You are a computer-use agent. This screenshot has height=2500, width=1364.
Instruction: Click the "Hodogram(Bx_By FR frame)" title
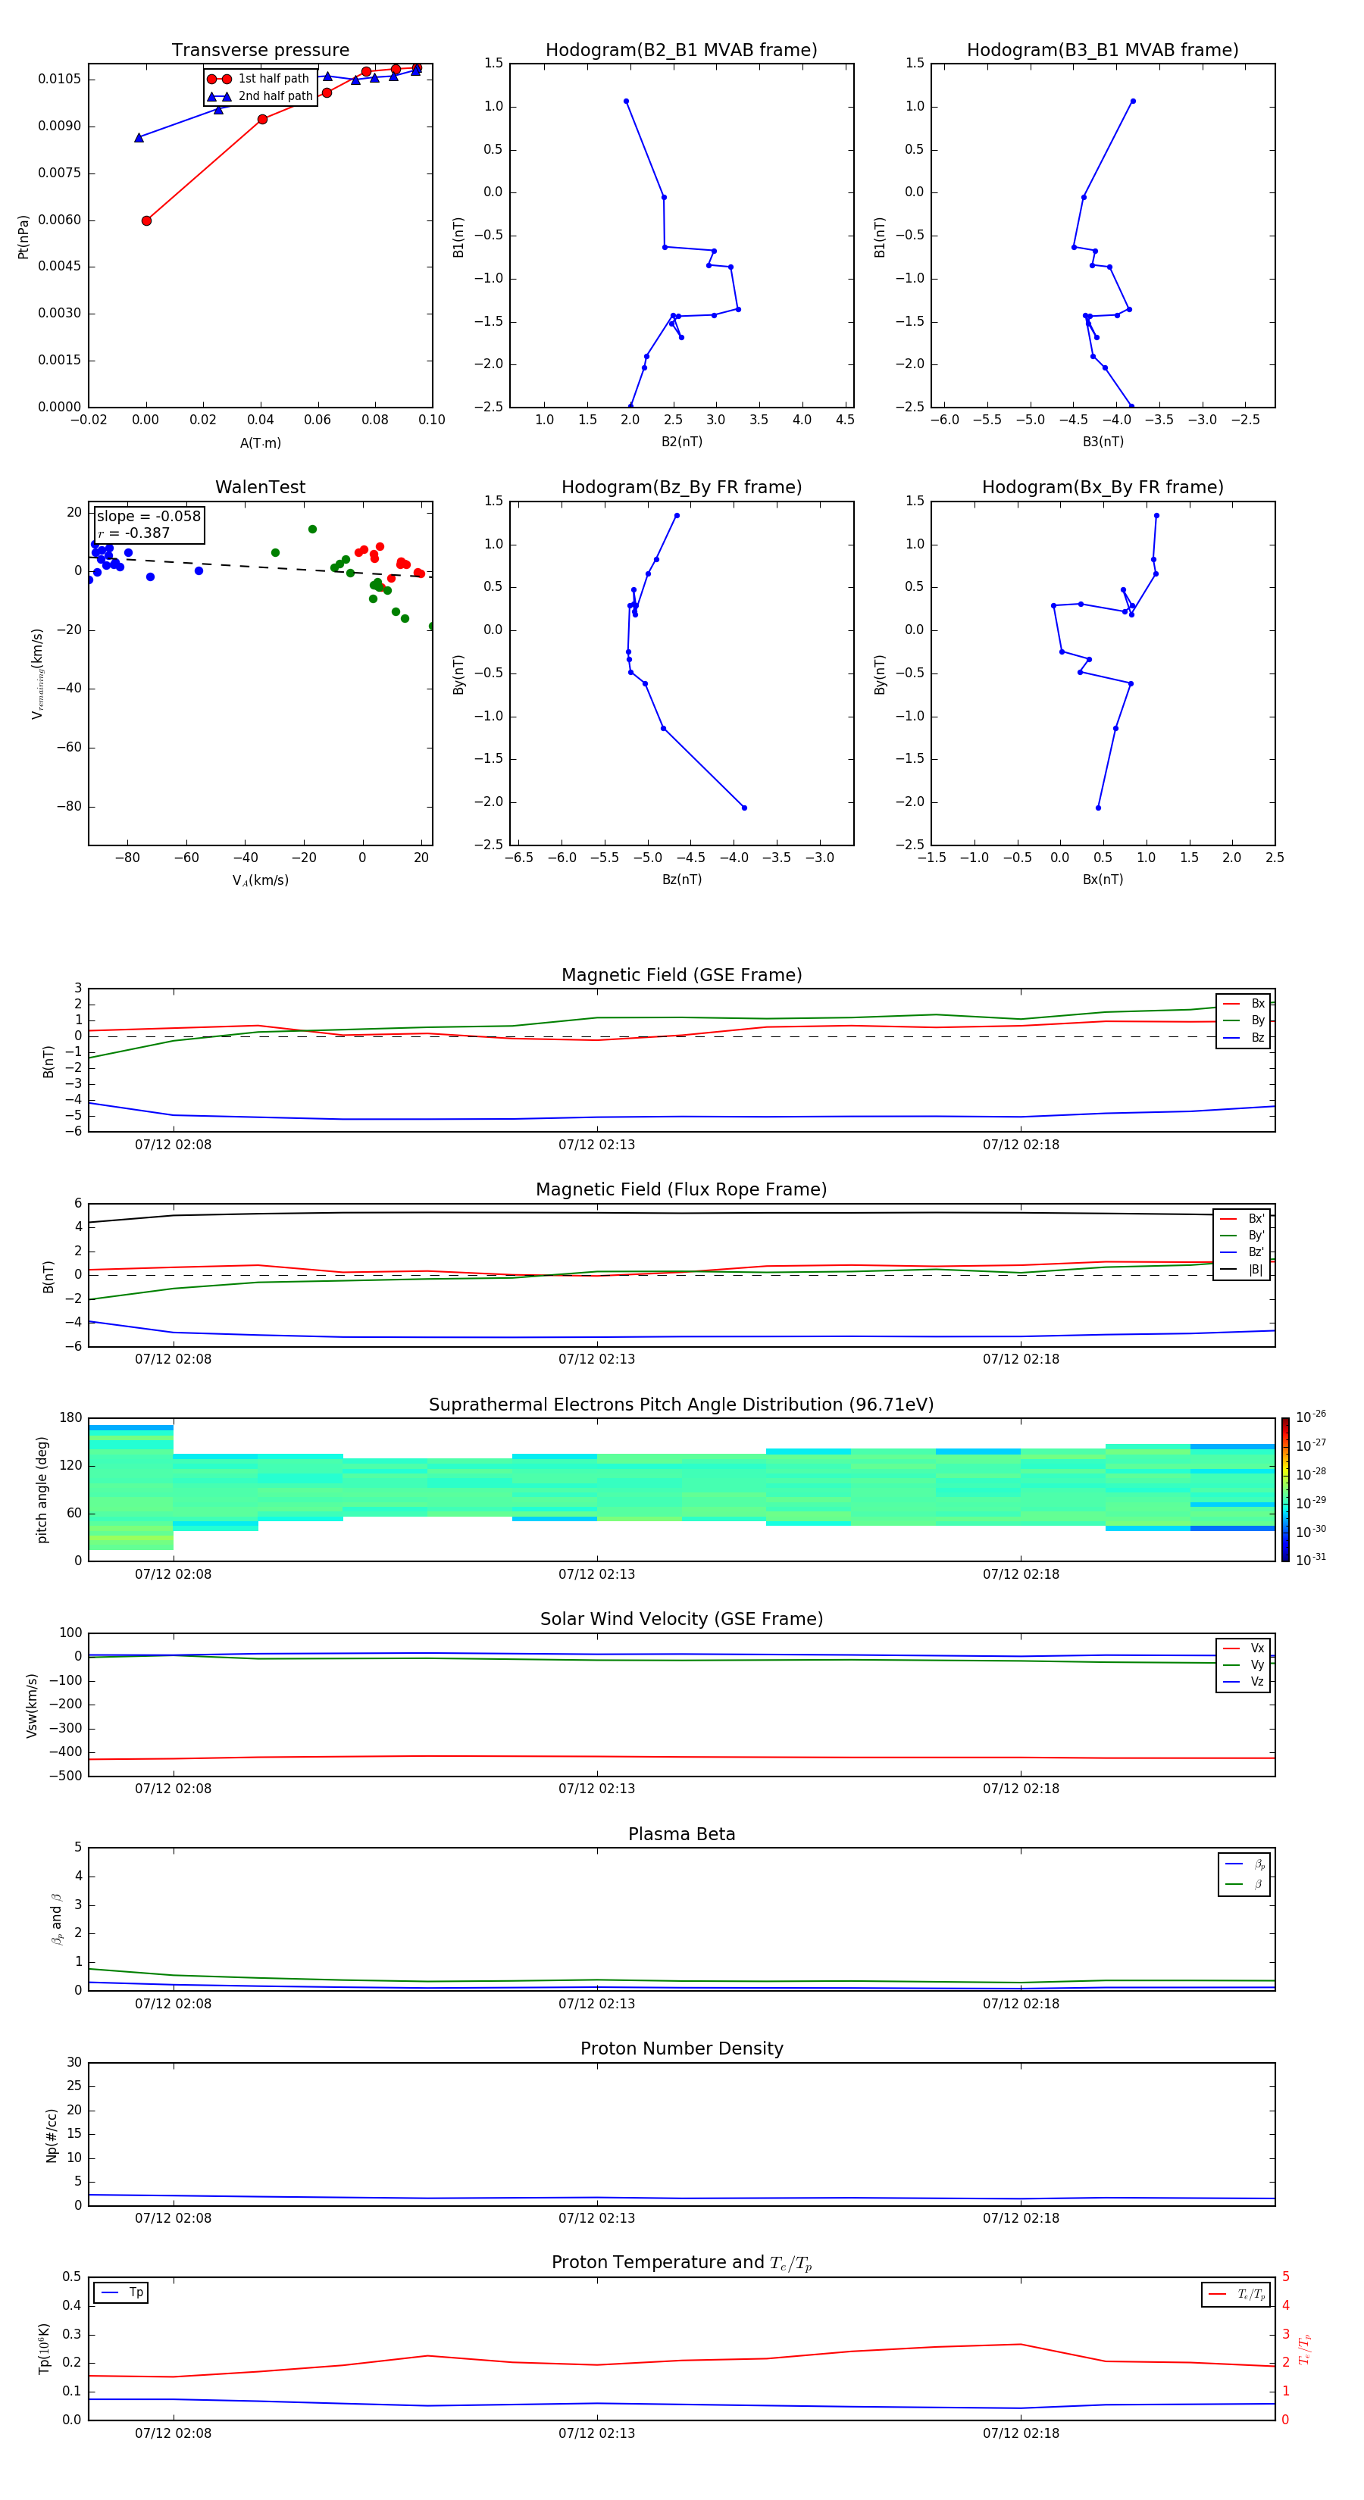1103,487
